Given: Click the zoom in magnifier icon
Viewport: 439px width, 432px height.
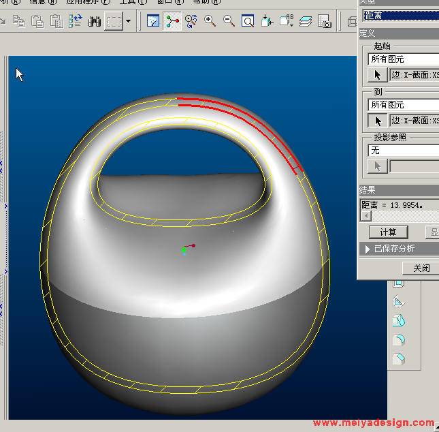Looking at the screenshot, I should coord(210,22).
